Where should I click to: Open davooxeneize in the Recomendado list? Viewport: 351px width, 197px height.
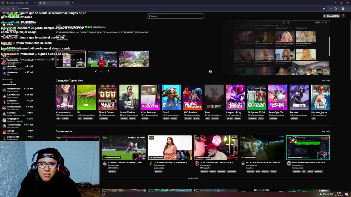(x=18, y=90)
